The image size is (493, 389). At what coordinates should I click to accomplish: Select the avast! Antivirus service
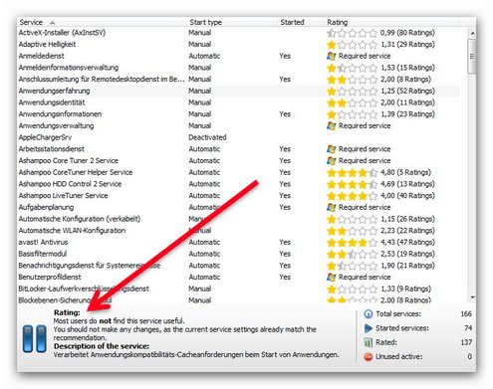(43, 242)
